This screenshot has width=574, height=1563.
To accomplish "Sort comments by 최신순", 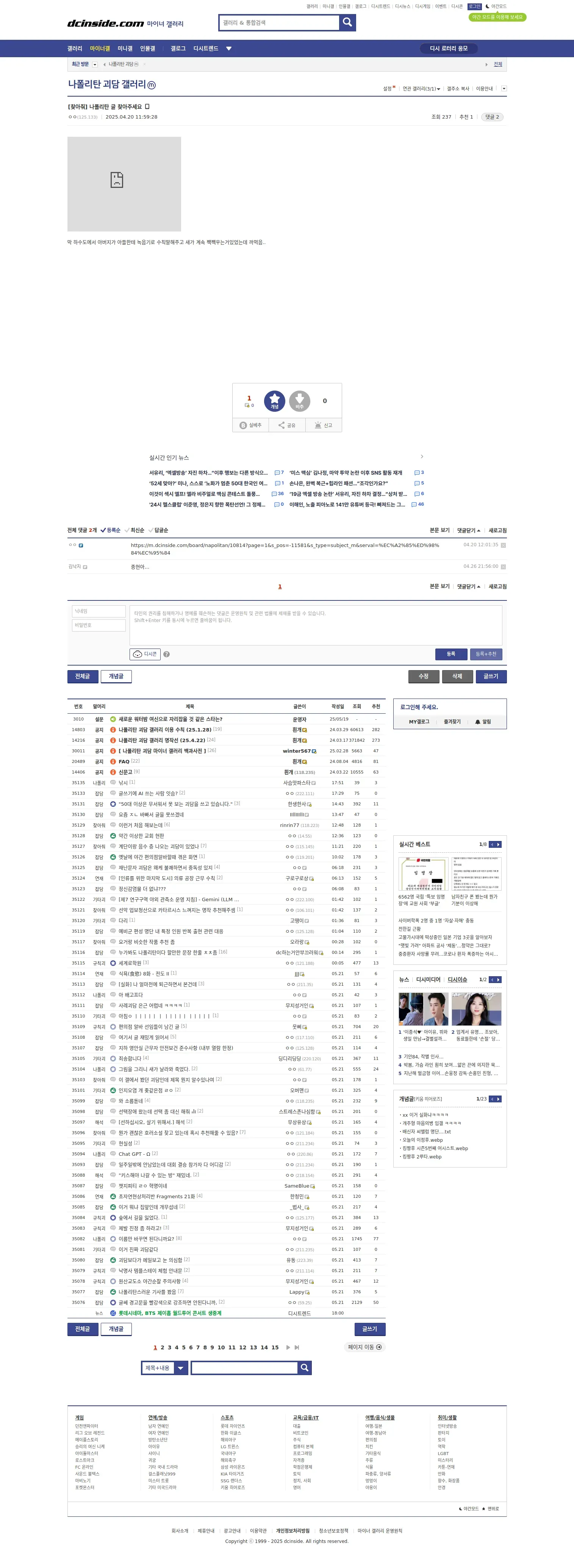I will pos(135,530).
